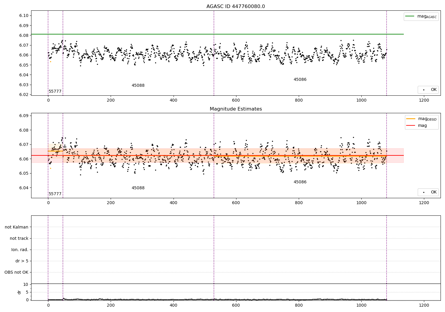Click the 'mag' label next to the red sample
Image resolution: width=445 pixels, height=312 pixels.
[x=422, y=126]
